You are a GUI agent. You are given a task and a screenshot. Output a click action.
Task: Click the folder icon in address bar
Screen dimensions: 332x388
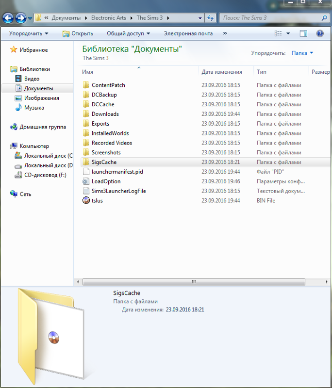(38, 18)
